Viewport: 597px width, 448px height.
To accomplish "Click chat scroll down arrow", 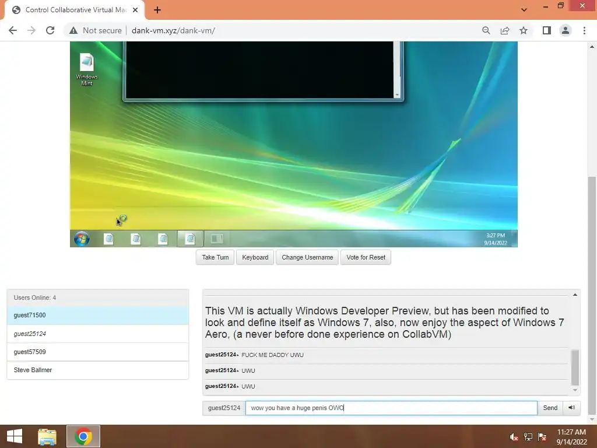I will [x=575, y=390].
